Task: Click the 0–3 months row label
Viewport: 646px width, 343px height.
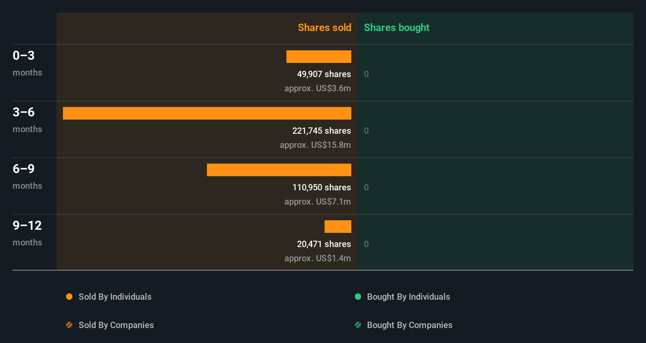Action: [x=27, y=63]
